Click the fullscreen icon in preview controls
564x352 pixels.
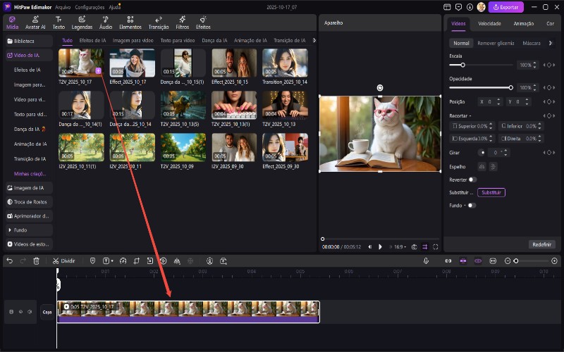[x=436, y=247]
